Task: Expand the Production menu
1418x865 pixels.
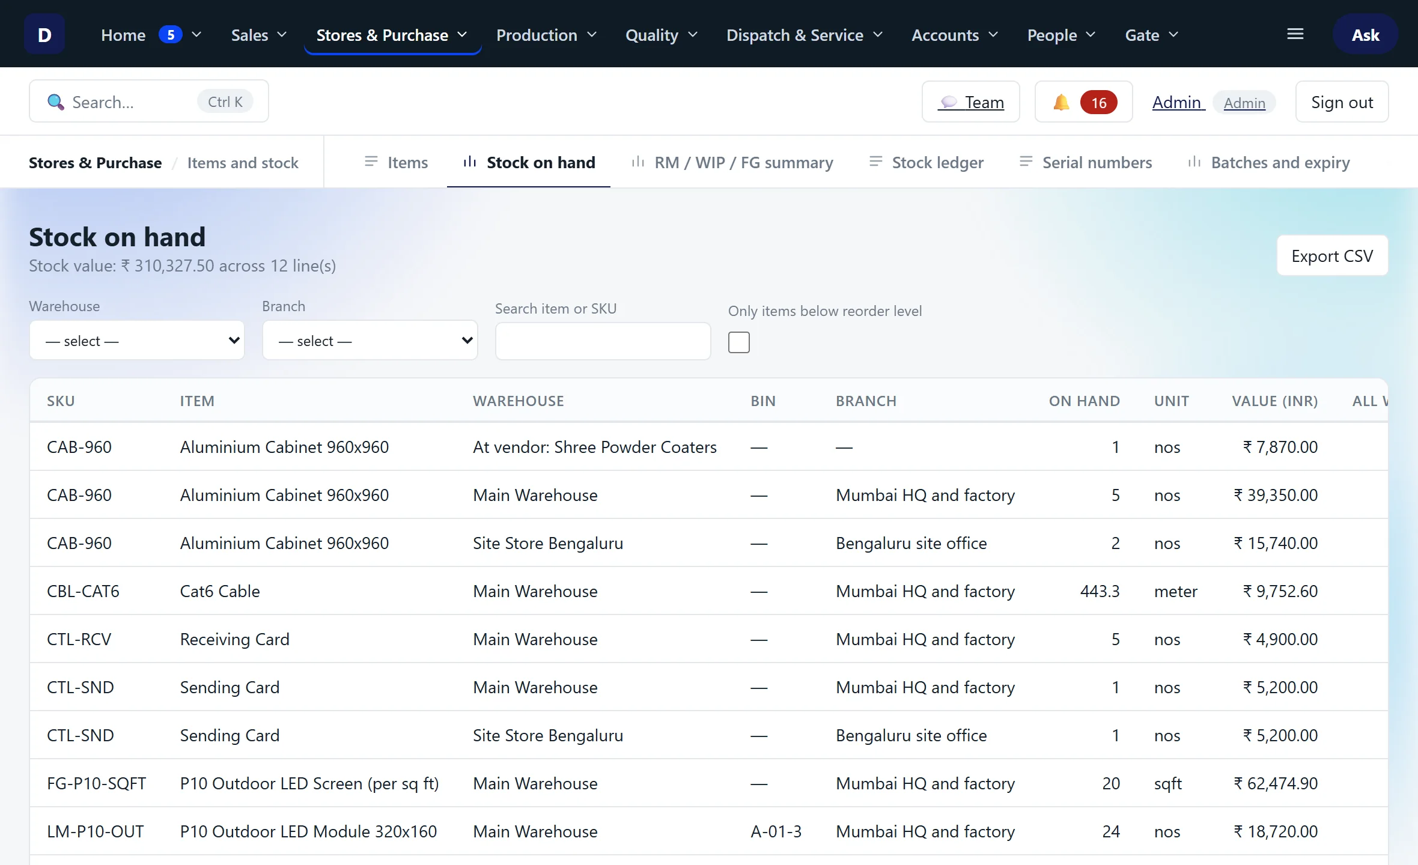Action: 546,35
